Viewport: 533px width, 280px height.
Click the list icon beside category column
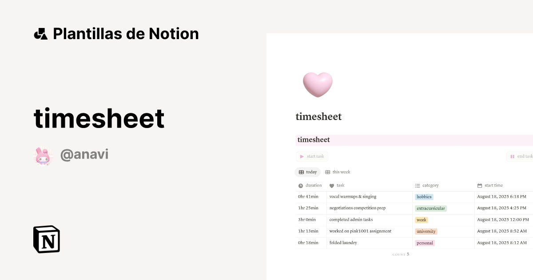(x=417, y=185)
